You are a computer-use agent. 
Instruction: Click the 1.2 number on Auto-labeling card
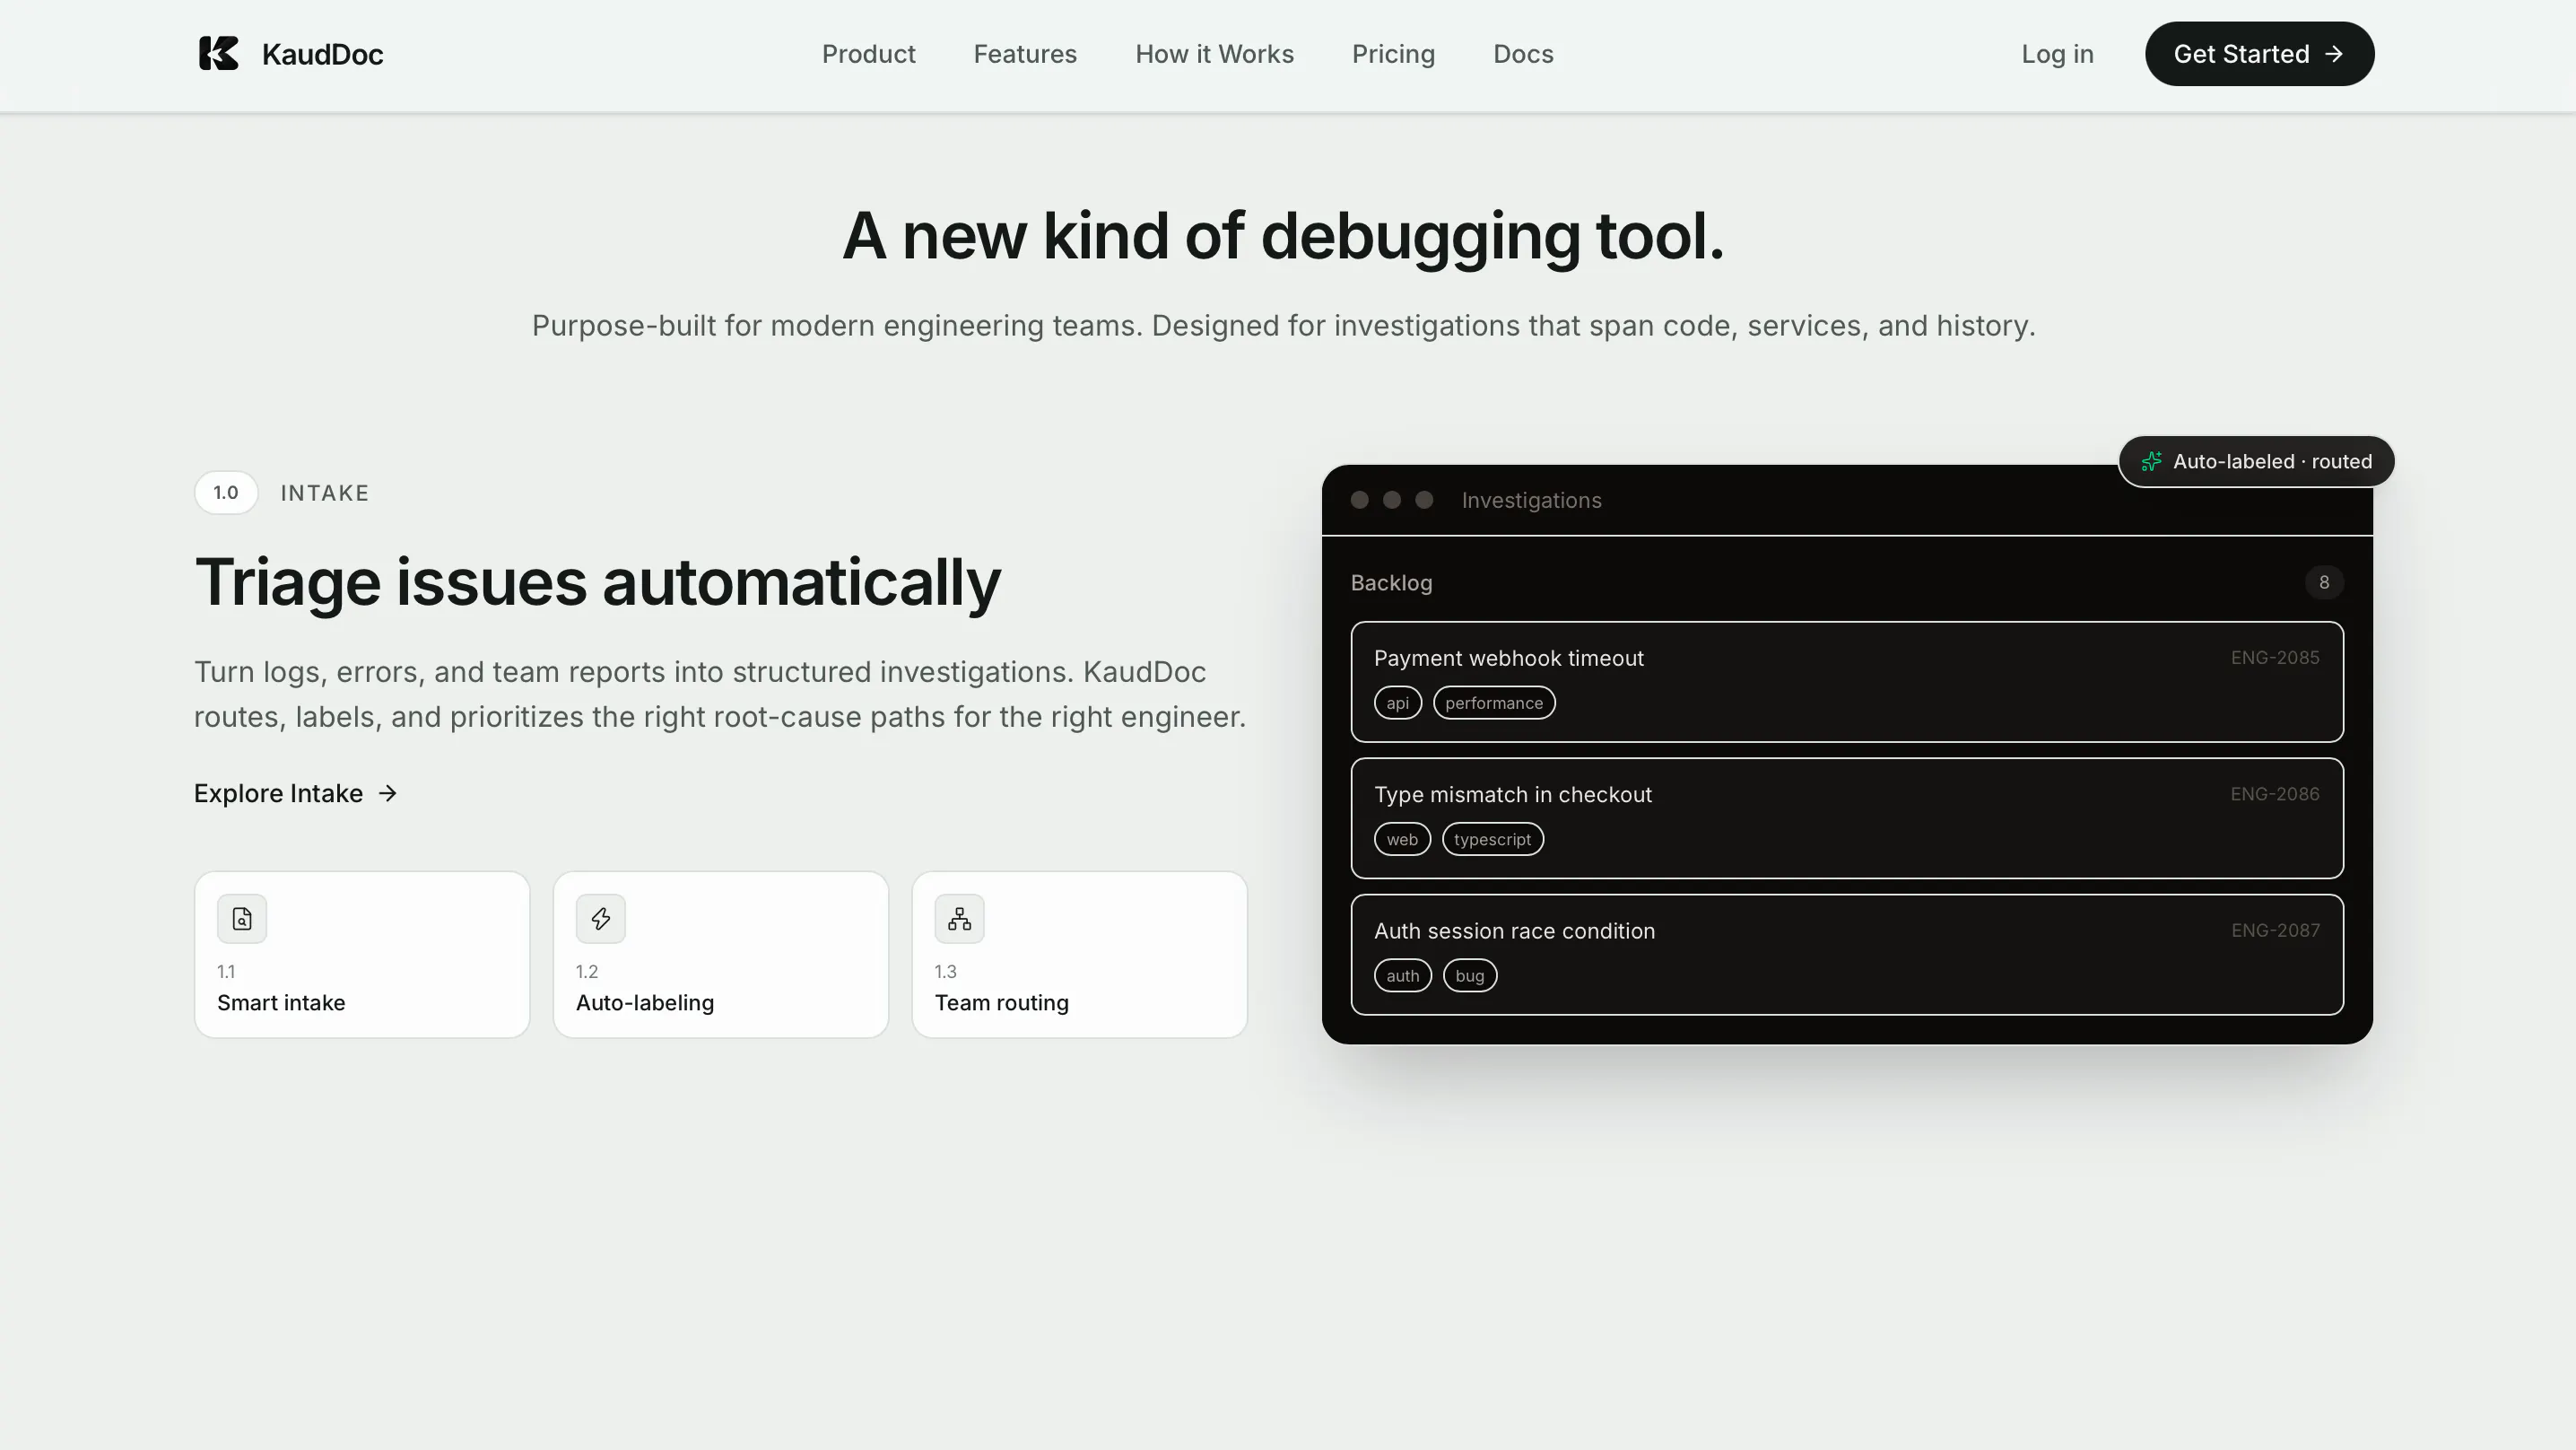(x=587, y=972)
